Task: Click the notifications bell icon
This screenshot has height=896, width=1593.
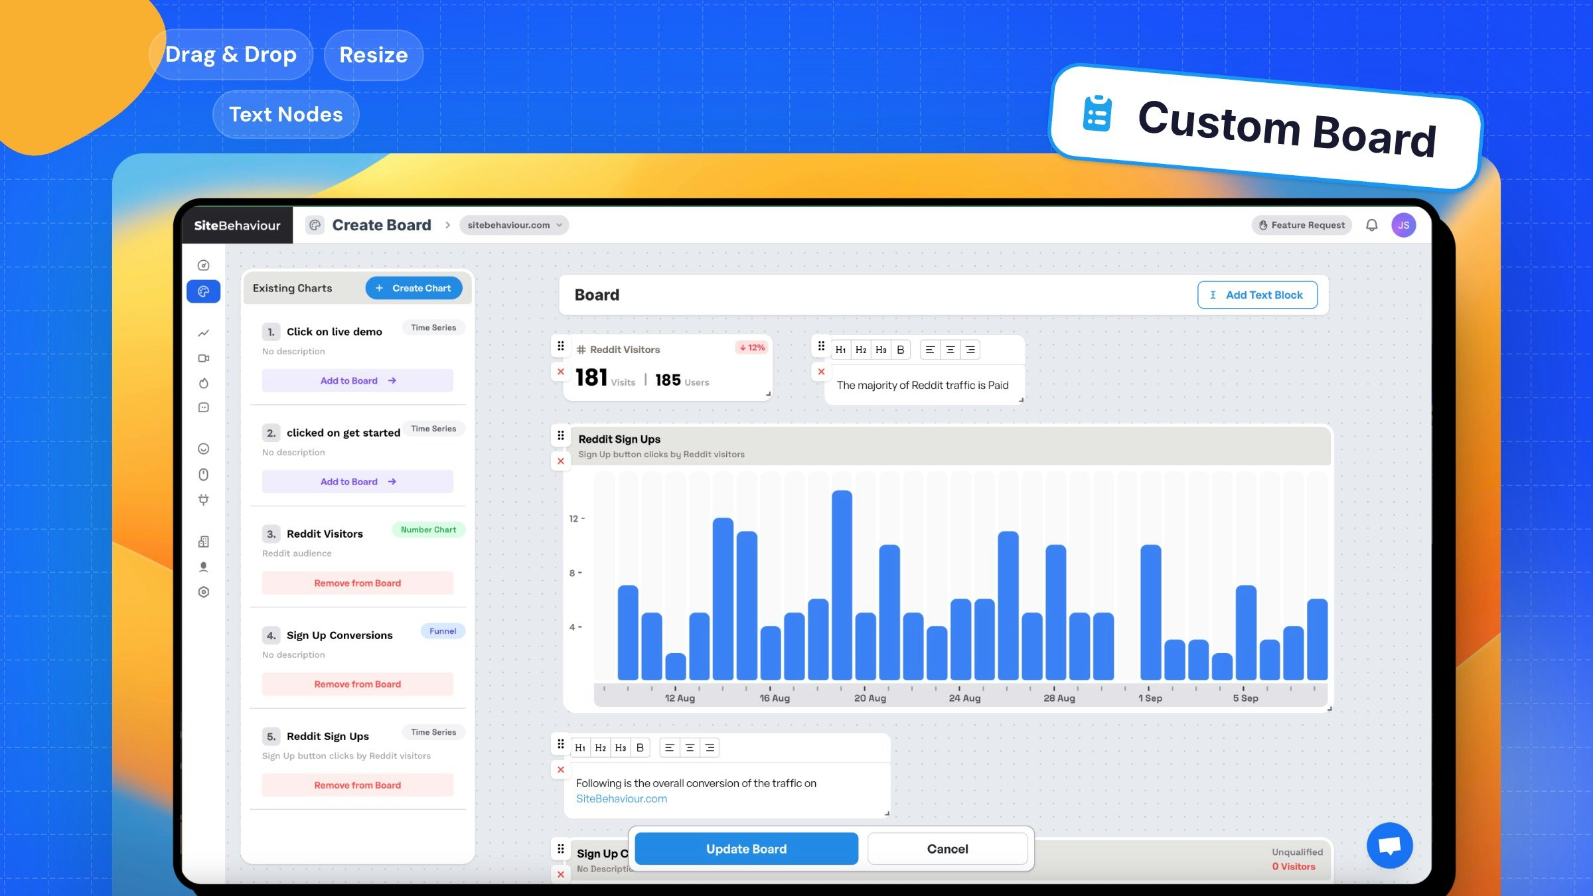Action: click(1372, 225)
